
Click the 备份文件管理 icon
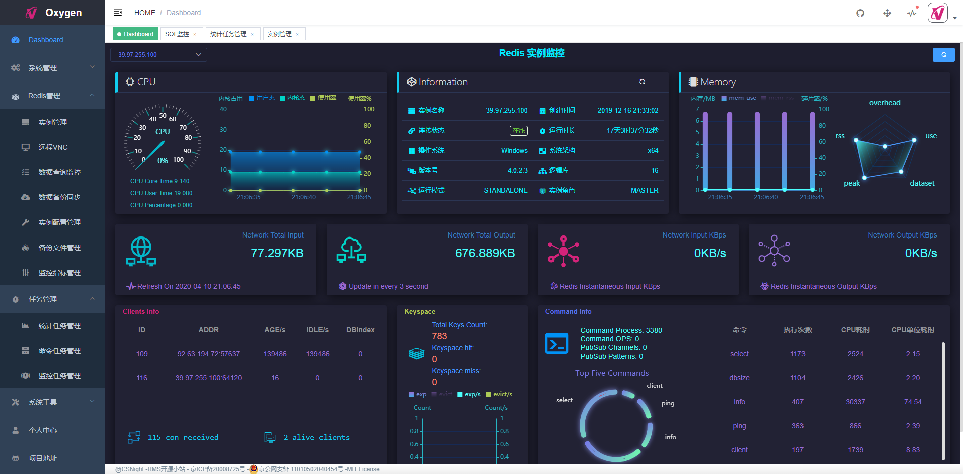point(26,248)
